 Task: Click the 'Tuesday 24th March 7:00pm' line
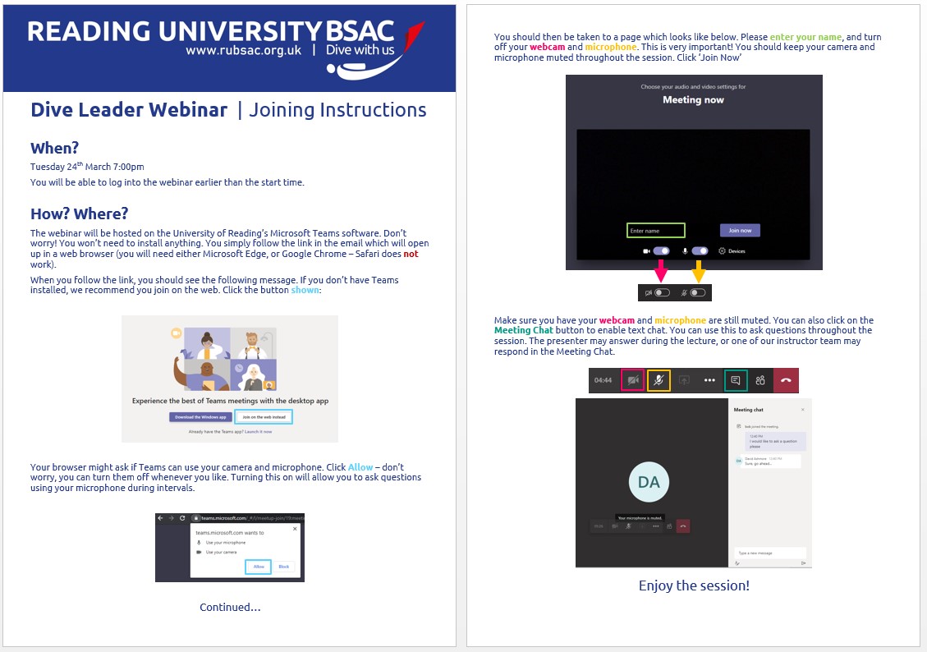pos(88,166)
